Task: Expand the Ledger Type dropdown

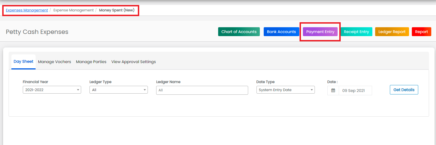Action: point(119,90)
